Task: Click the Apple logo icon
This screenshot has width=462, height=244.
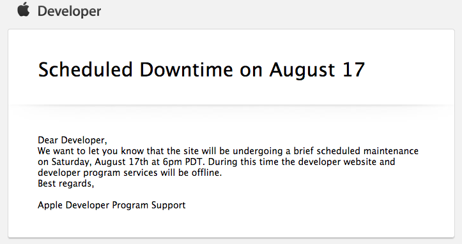Action: (x=24, y=10)
